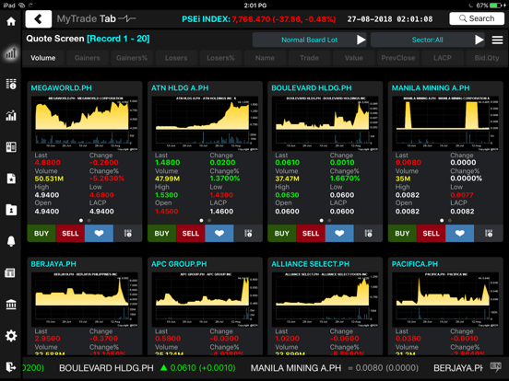
Task: Select the PrevClose sort tab
Action: tap(398, 58)
